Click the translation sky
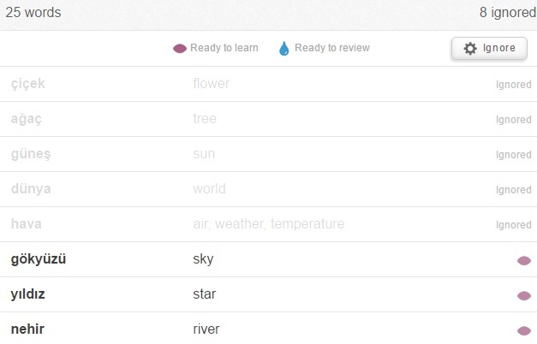The height and width of the screenshot is (344, 537). [203, 259]
